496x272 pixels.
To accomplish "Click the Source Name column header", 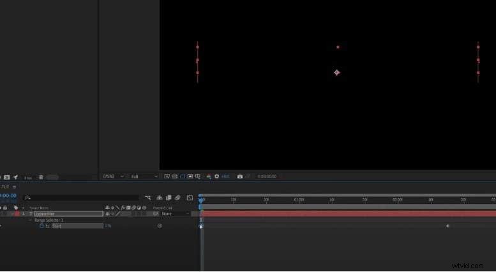I will [x=39, y=208].
